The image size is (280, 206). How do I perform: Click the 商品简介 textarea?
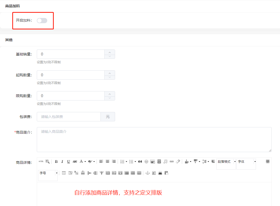click(154, 140)
